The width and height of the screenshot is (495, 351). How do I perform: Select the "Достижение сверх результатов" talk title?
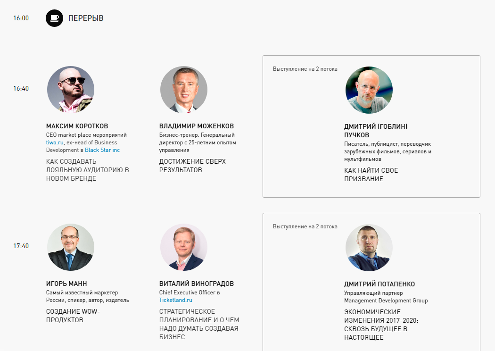coord(192,166)
